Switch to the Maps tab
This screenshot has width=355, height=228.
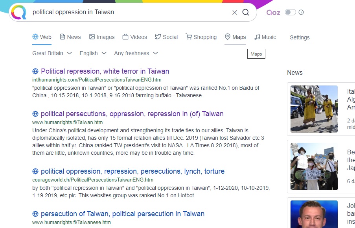235,37
